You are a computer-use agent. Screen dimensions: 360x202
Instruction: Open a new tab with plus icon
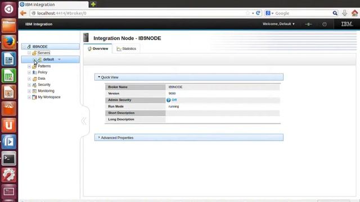tap(93, 4)
